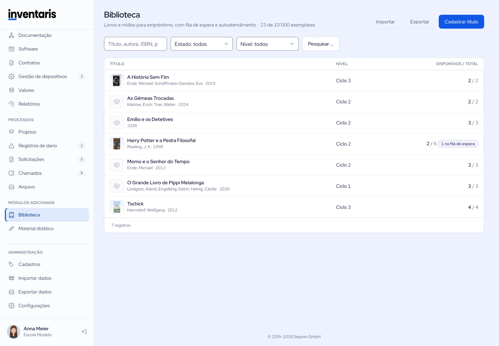Click the placeholder box icon for Momo
499x346 pixels.
pos(117,165)
